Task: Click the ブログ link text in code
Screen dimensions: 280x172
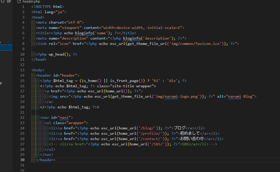Action: coord(179,128)
